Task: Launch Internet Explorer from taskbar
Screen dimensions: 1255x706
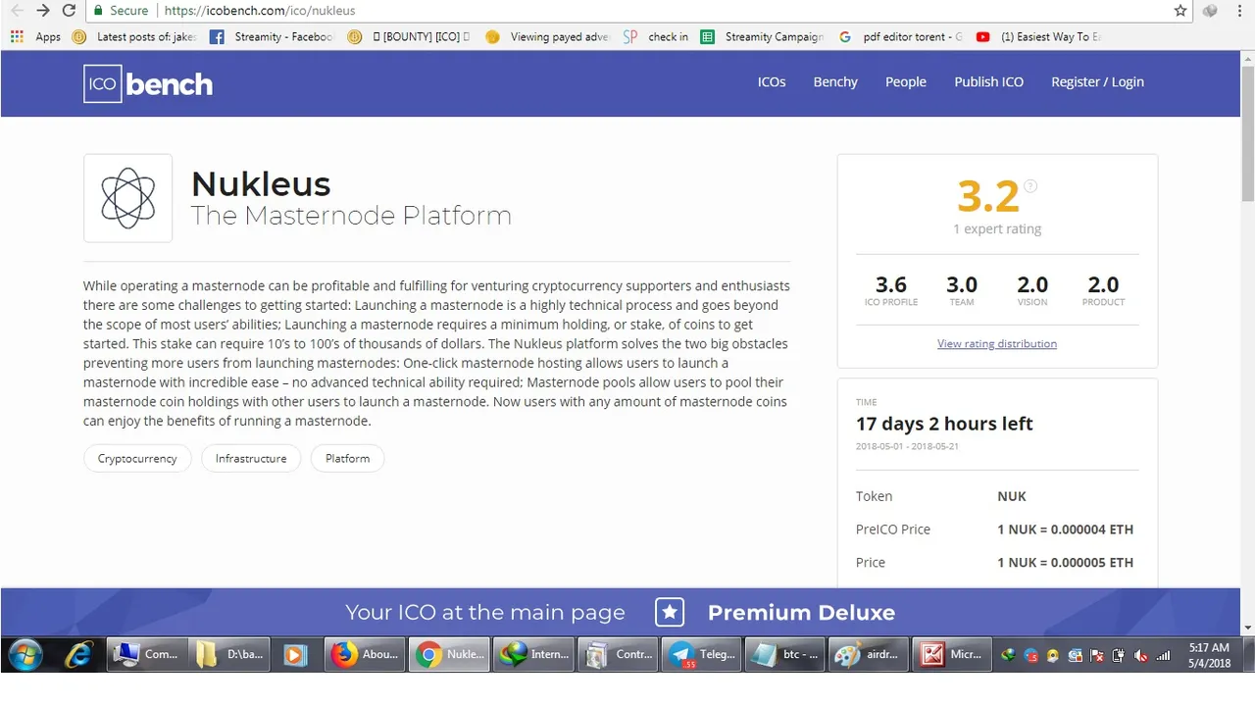Action: coord(78,654)
